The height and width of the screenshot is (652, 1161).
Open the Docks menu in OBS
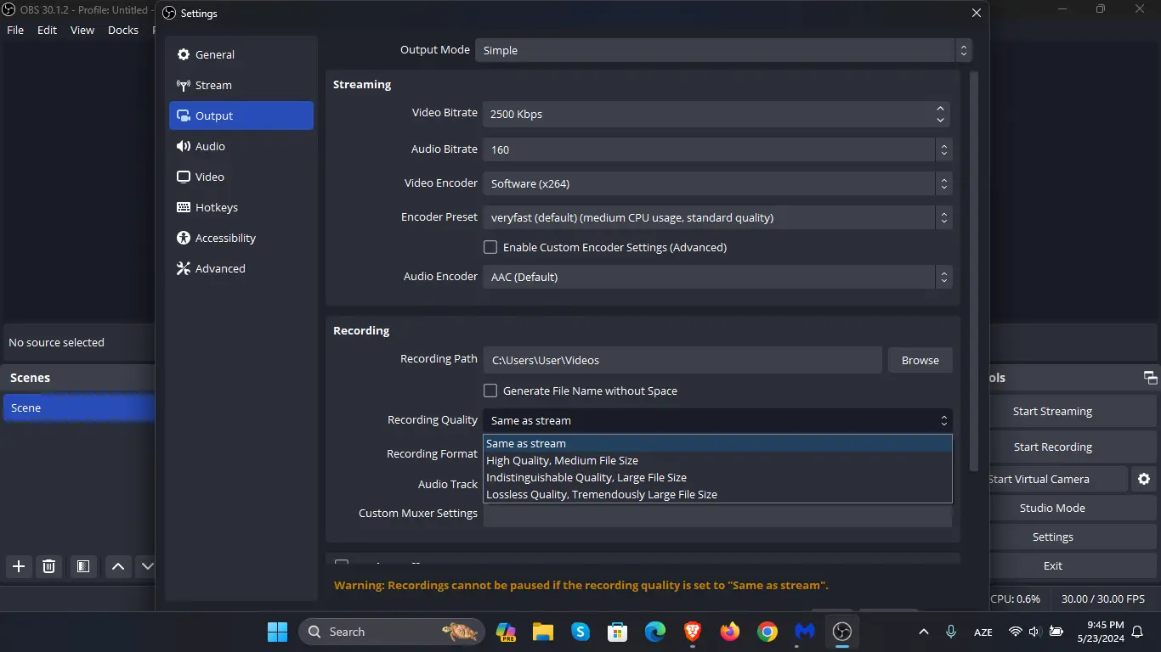tap(123, 30)
